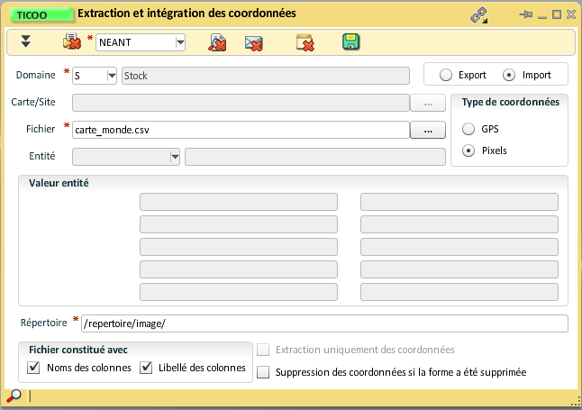Enable suppression des coordonnées checkbox
The height and width of the screenshot is (410, 582).
coord(263,371)
